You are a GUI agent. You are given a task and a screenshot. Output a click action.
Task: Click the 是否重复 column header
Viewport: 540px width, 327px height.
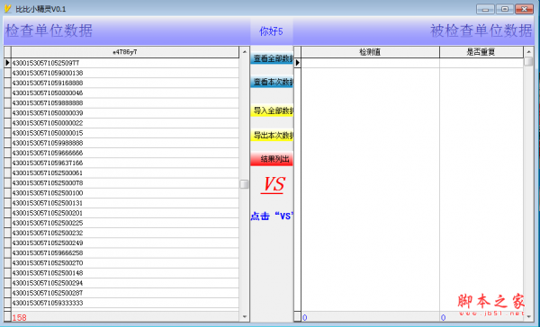coord(481,52)
